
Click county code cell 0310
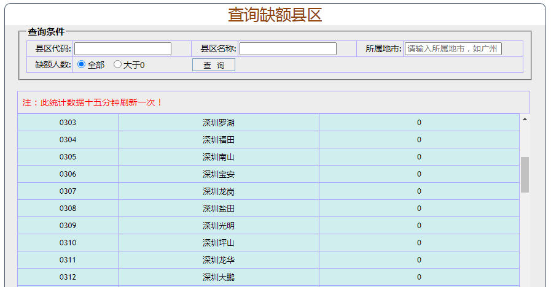tap(68, 243)
